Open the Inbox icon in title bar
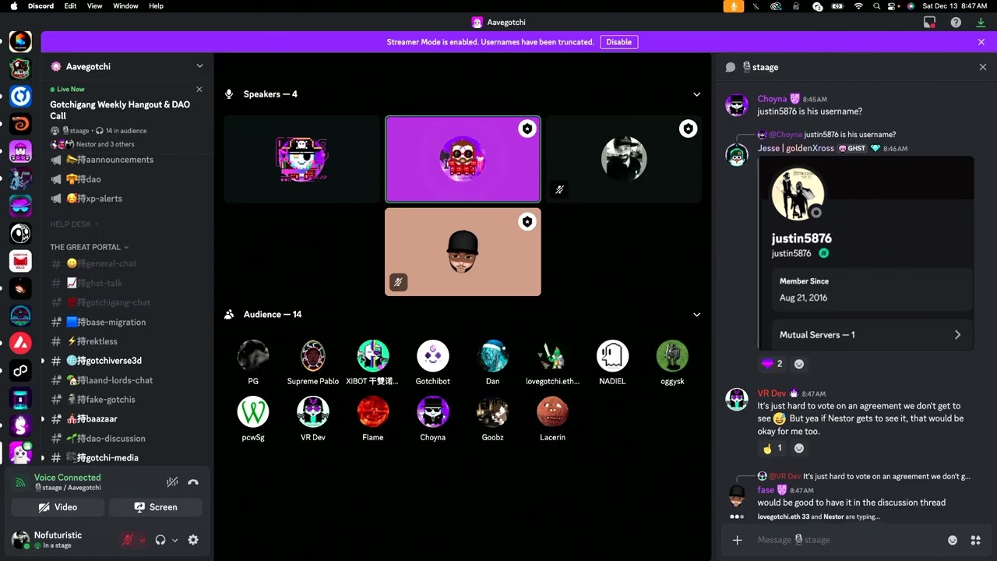This screenshot has width=997, height=561. 929,23
